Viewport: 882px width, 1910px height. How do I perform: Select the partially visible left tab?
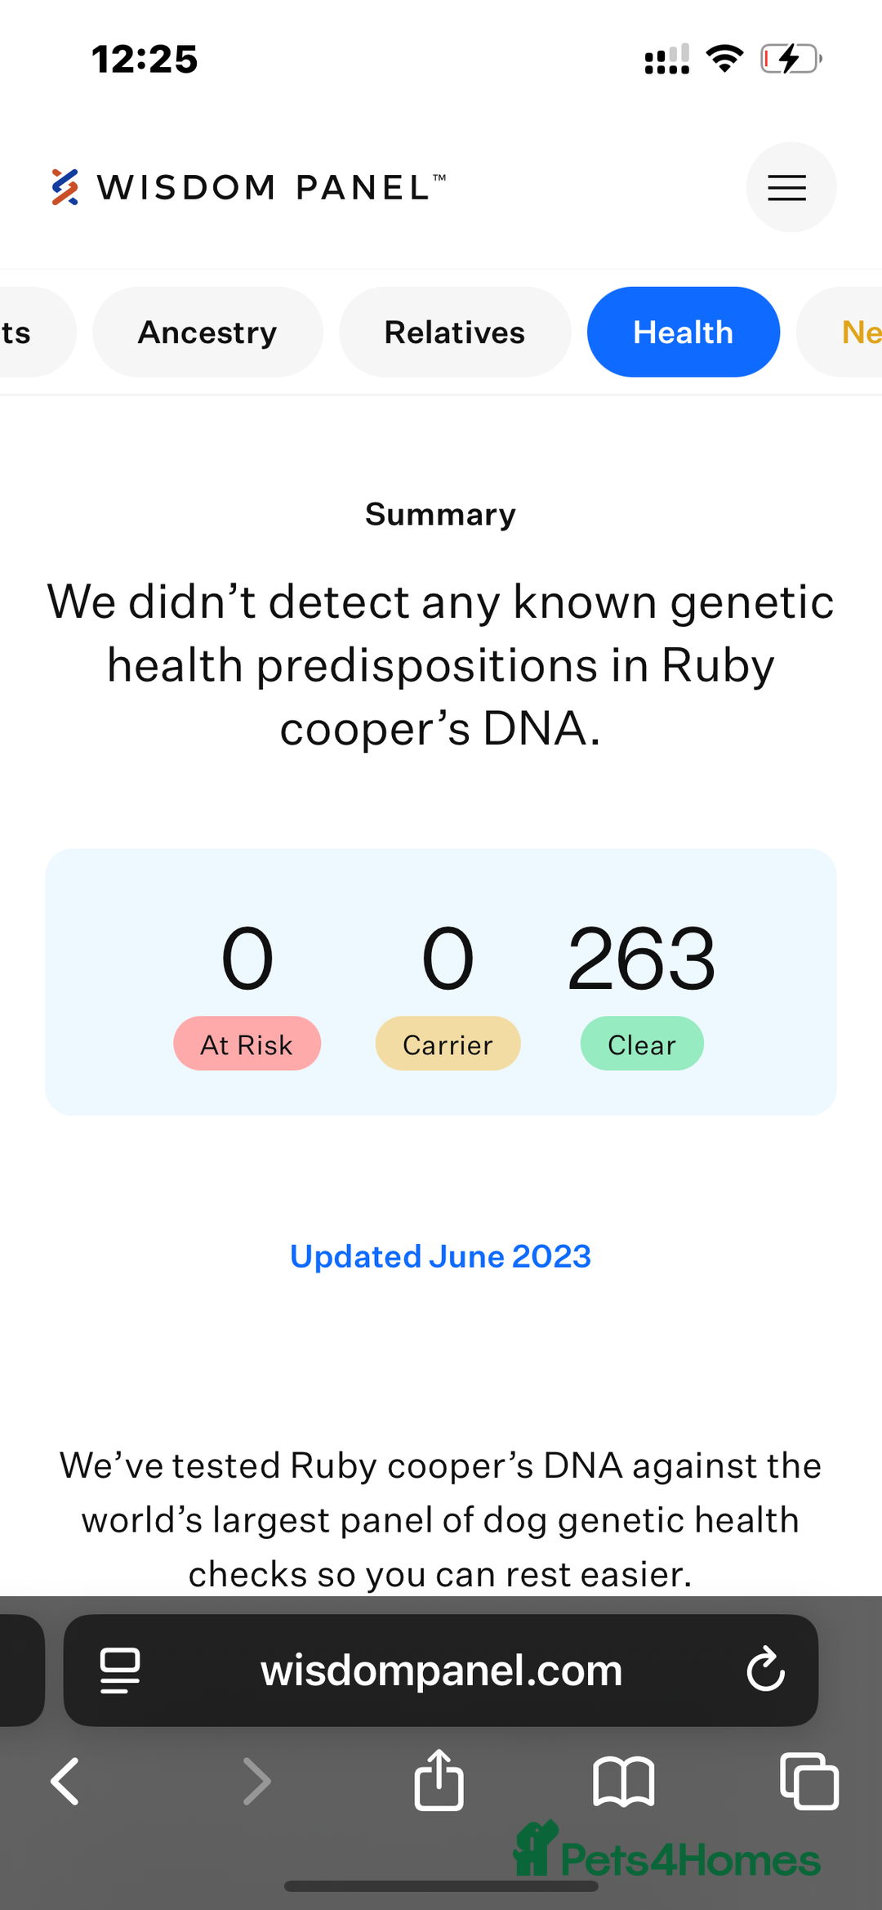coord(33,332)
